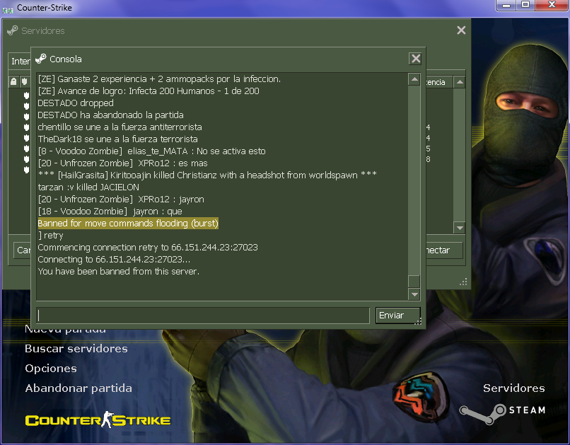
Task: Click 'DESTADO ha abandonado la partida' line
Action: pyautogui.click(x=110, y=115)
